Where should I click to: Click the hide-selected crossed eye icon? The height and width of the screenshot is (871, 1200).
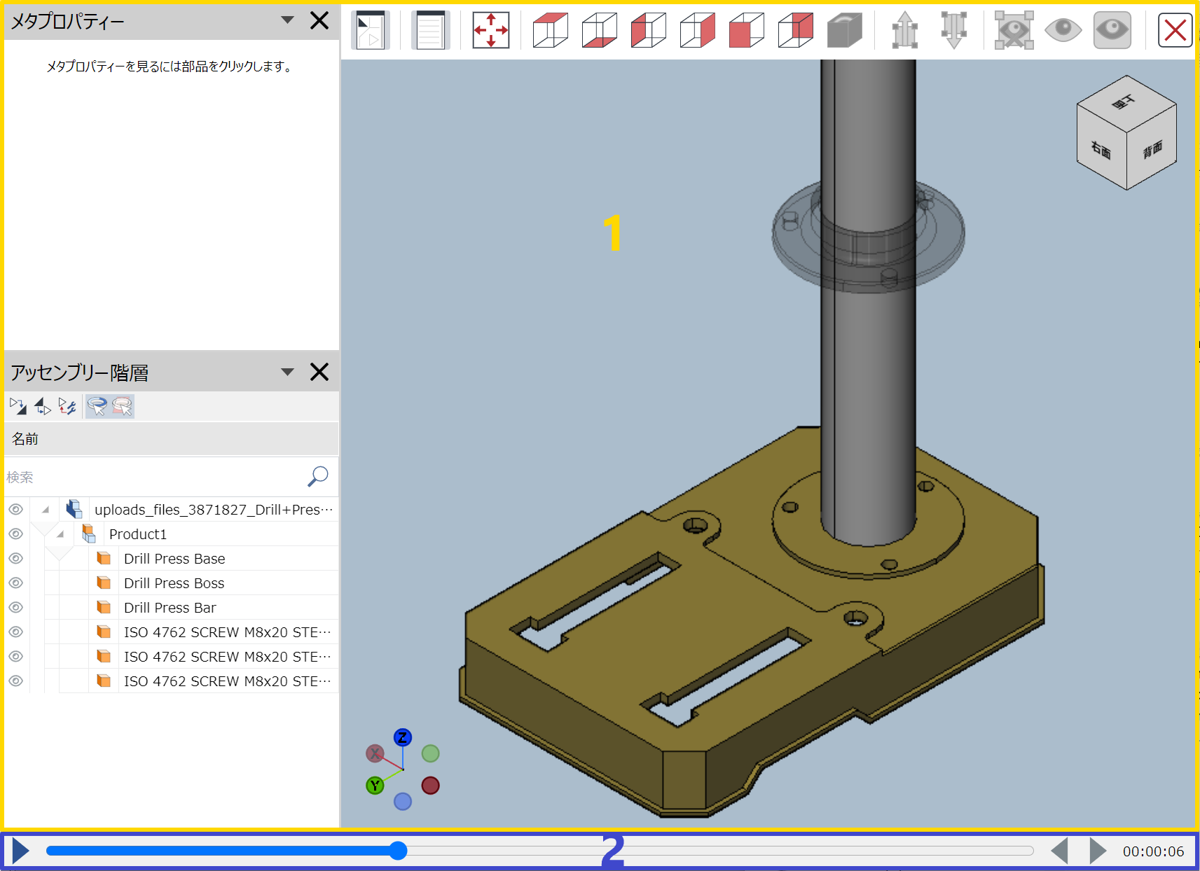(x=1014, y=31)
